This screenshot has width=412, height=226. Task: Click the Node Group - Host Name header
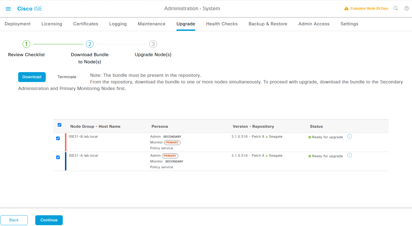coord(95,126)
